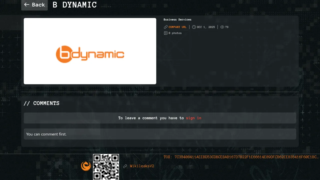Click the DEC 1, 2025 date text
The image size is (320, 180).
(206, 27)
